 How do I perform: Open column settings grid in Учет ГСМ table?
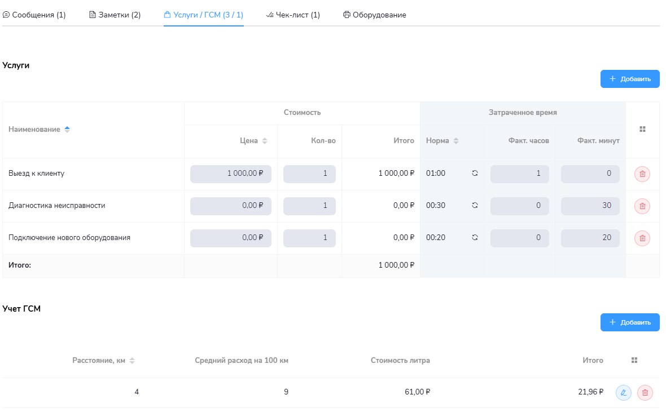click(x=634, y=360)
